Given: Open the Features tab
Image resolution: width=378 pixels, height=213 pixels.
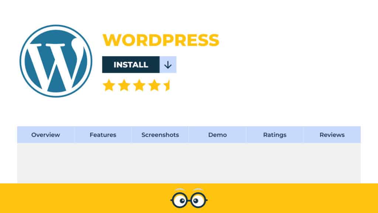Looking at the screenshot, I should 103,135.
